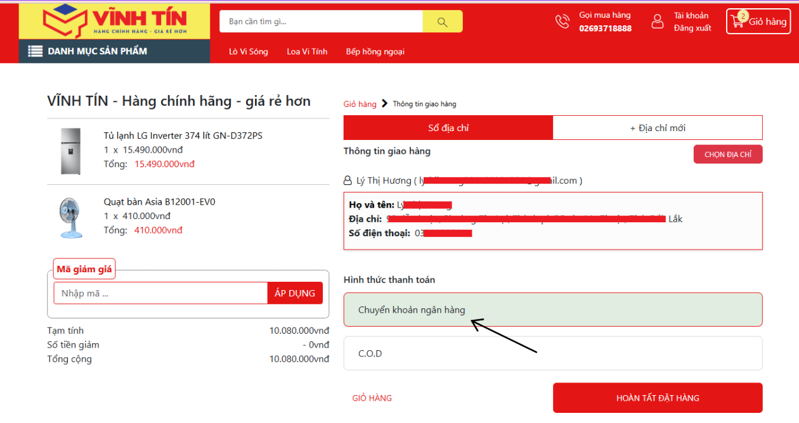The image size is (799, 423).
Task: Open the shopping cart icon
Action: click(x=738, y=20)
